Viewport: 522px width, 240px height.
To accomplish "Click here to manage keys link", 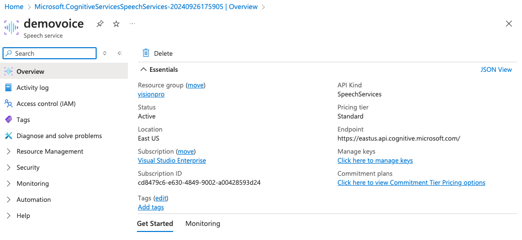I will click(x=375, y=161).
